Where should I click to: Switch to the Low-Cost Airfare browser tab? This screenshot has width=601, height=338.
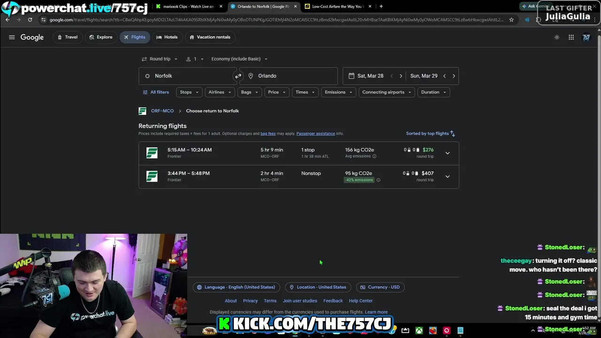click(x=337, y=7)
